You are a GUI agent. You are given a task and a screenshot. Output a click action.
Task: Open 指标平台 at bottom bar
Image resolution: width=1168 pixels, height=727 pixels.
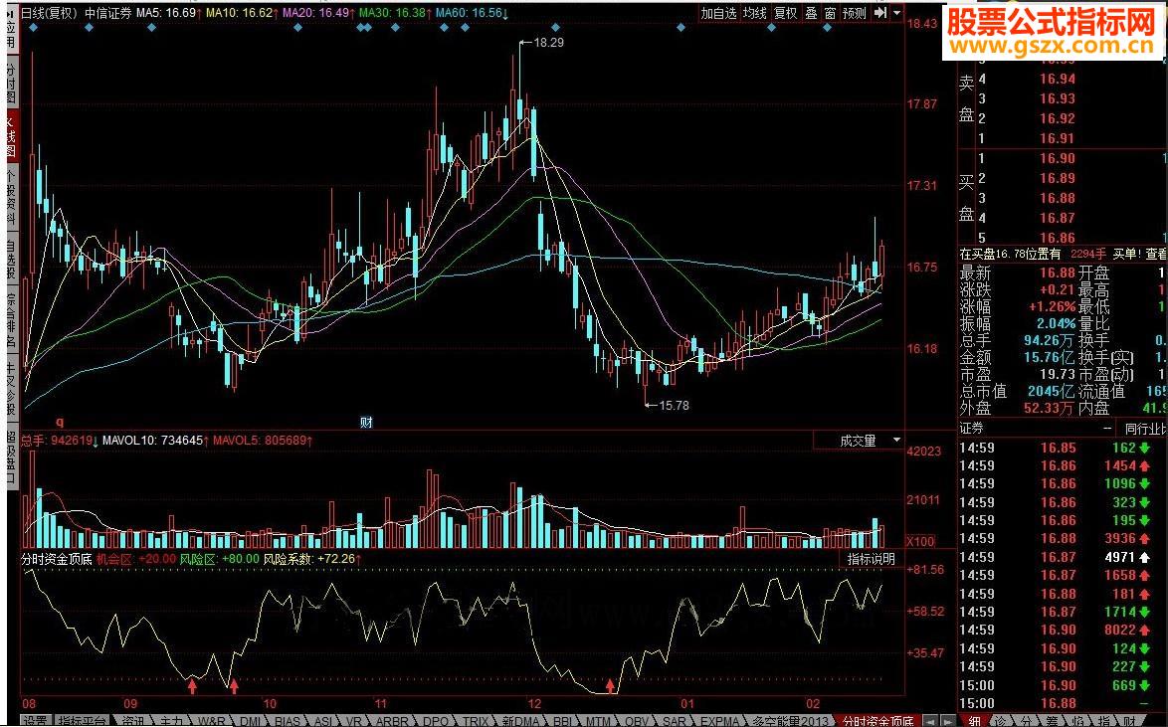(82, 721)
